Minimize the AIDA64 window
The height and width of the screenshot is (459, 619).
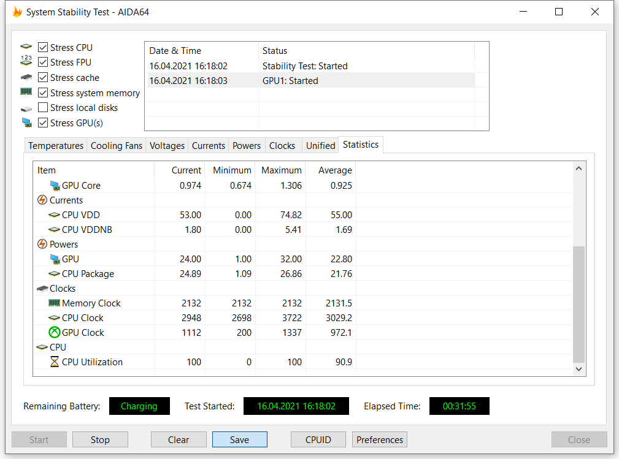click(523, 12)
